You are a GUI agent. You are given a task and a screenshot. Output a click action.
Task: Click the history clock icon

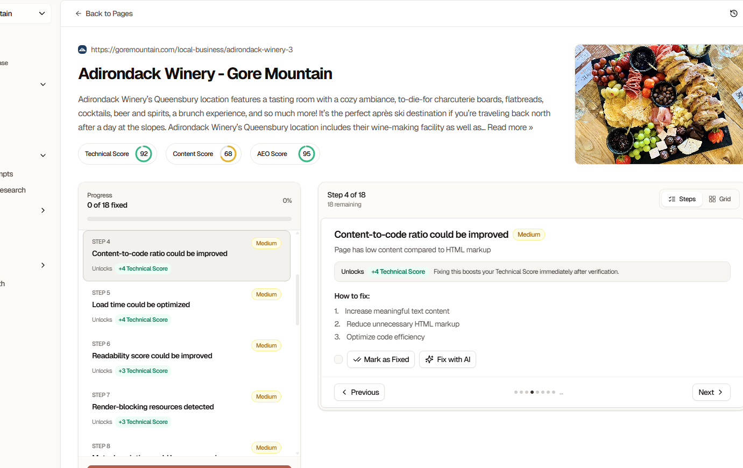click(733, 13)
